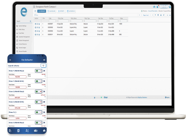The height and width of the screenshot is (137, 187).
Task: Expand Academic Management in the sidebar
Action: coord(23,37)
